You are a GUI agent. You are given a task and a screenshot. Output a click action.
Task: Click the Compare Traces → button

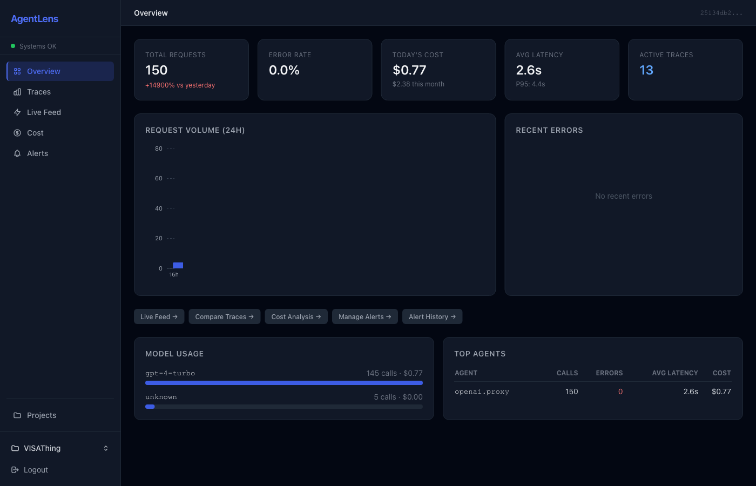(x=225, y=316)
